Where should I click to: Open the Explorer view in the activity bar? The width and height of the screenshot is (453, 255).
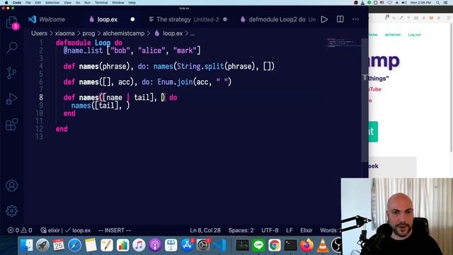[12, 22]
